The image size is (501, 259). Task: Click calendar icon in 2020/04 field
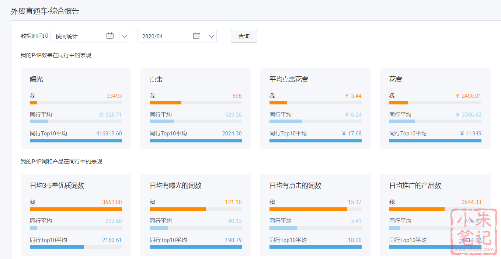[196, 36]
